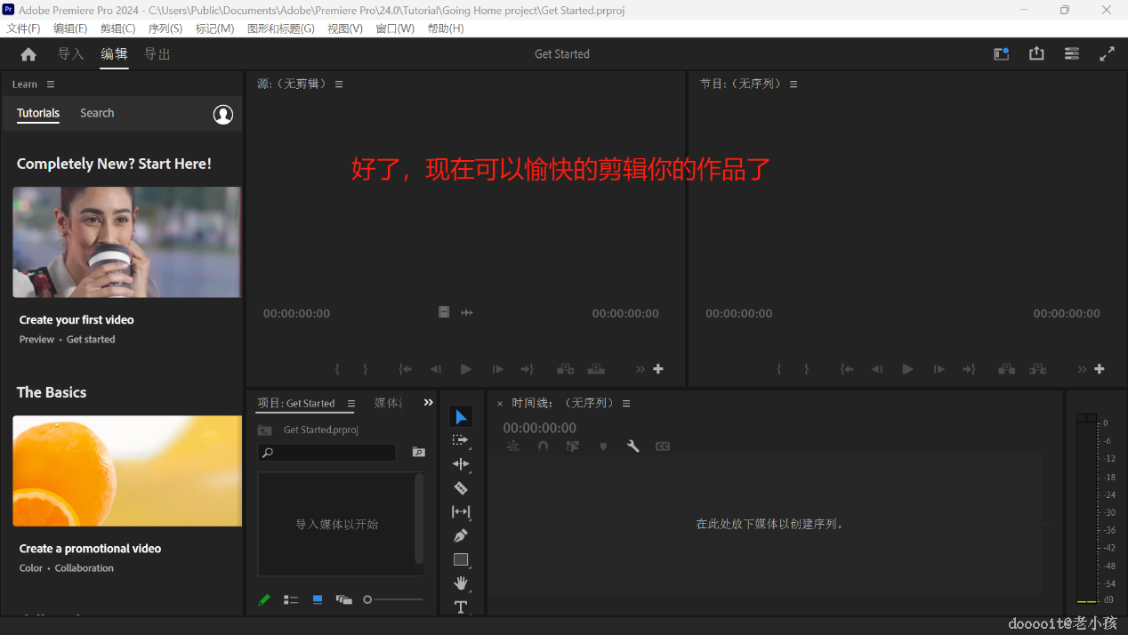Click the Home icon in the header bar

click(x=28, y=53)
